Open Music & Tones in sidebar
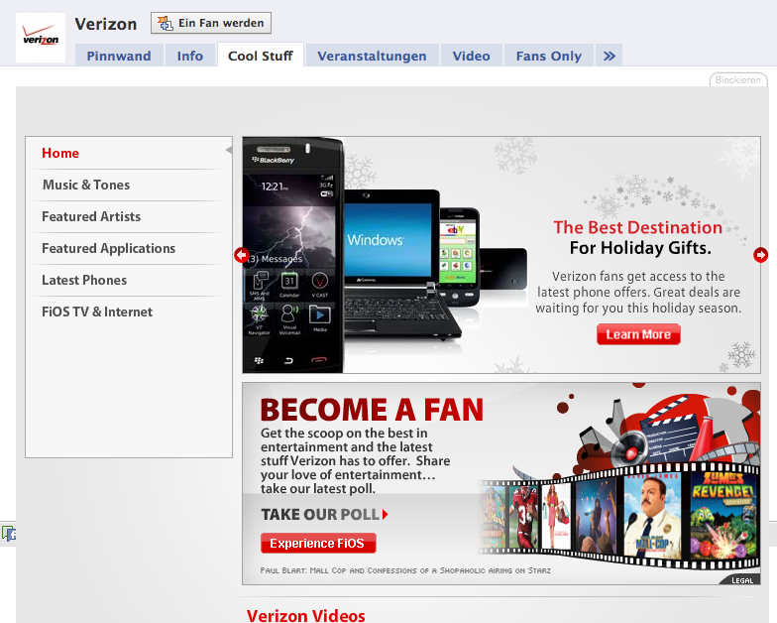The width and height of the screenshot is (777, 623). [86, 185]
